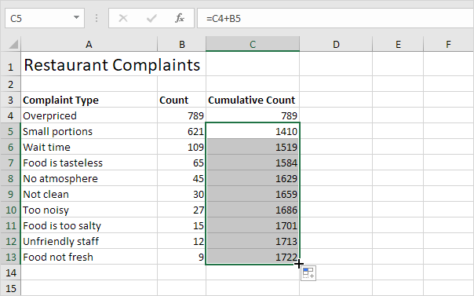Click cumulative count cell showing 1722
This screenshot has width=474, height=296.
pos(253,257)
